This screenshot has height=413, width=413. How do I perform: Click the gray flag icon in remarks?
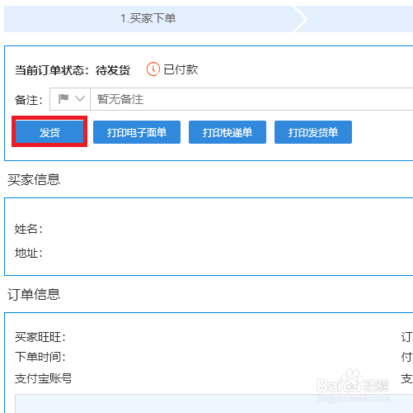pyautogui.click(x=63, y=99)
